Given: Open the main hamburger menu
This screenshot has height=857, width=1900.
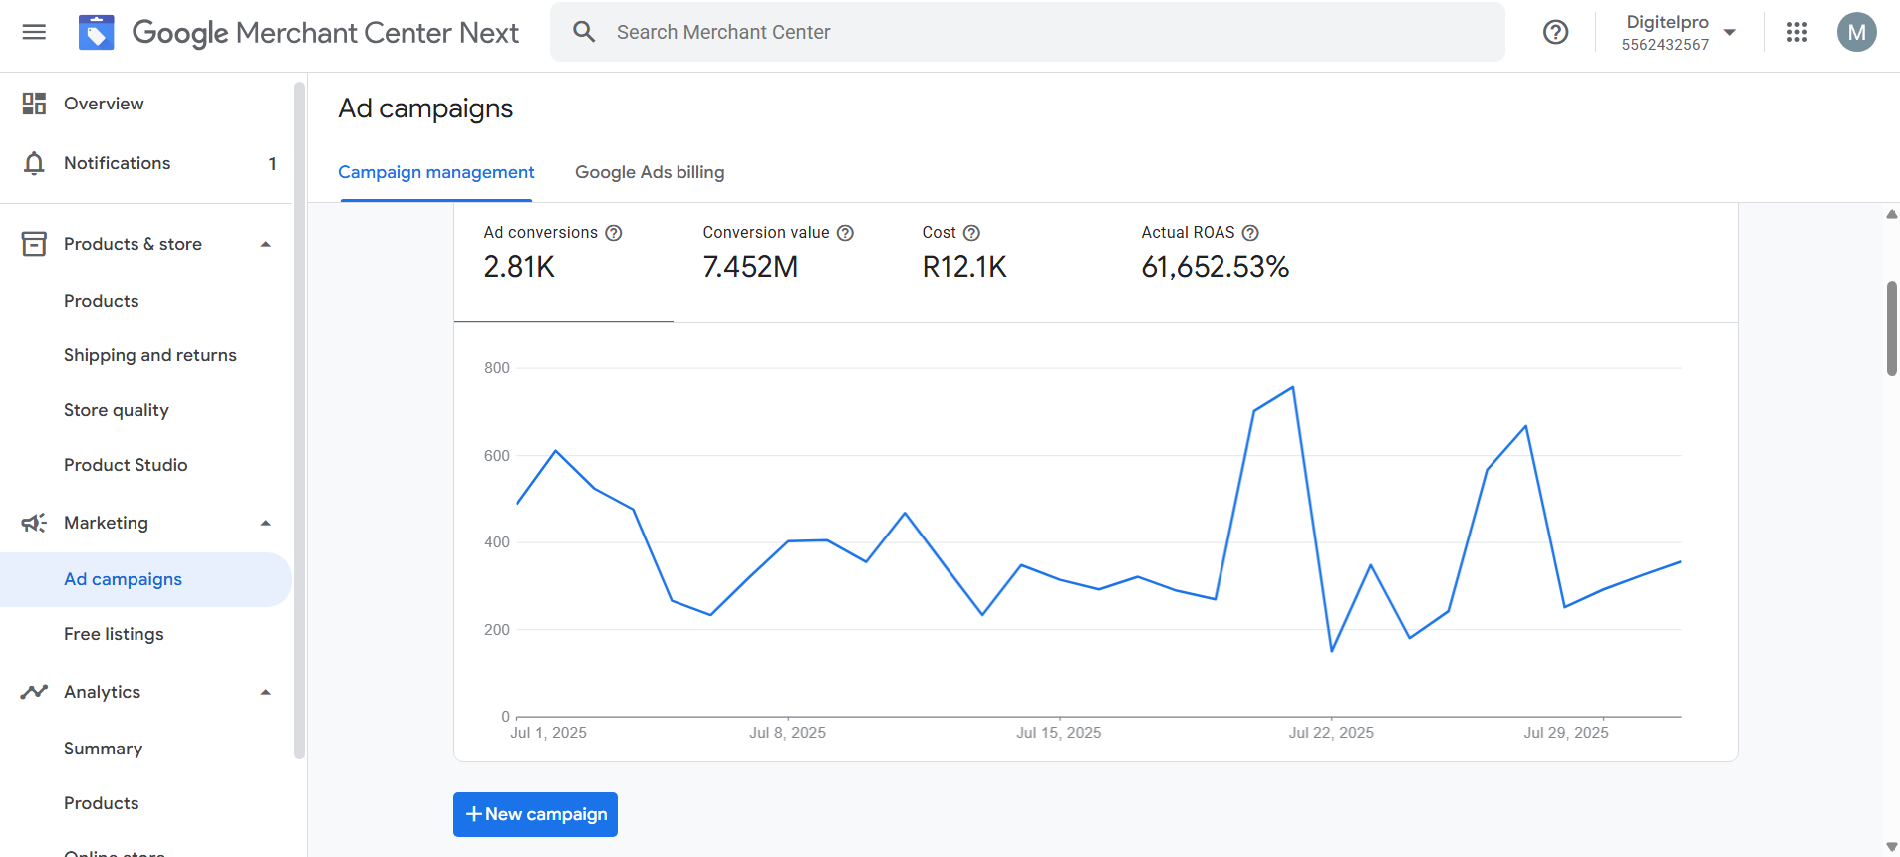Looking at the screenshot, I should click(34, 32).
